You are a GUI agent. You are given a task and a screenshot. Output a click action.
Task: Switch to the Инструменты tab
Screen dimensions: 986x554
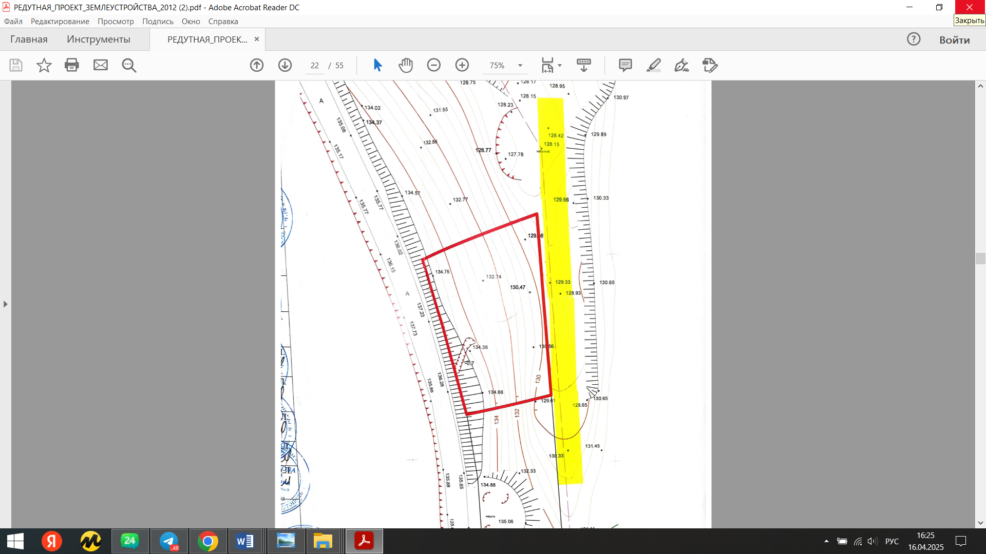[98, 39]
